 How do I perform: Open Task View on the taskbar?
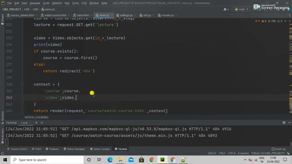(x=99, y=160)
